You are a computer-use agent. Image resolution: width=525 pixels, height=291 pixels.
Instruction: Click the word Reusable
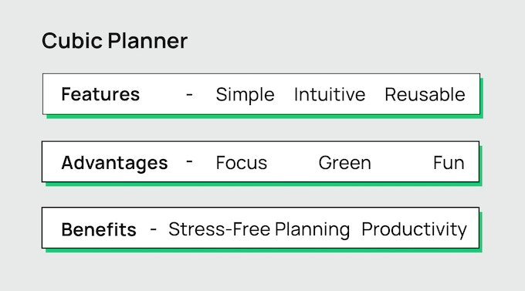pyautogui.click(x=425, y=94)
